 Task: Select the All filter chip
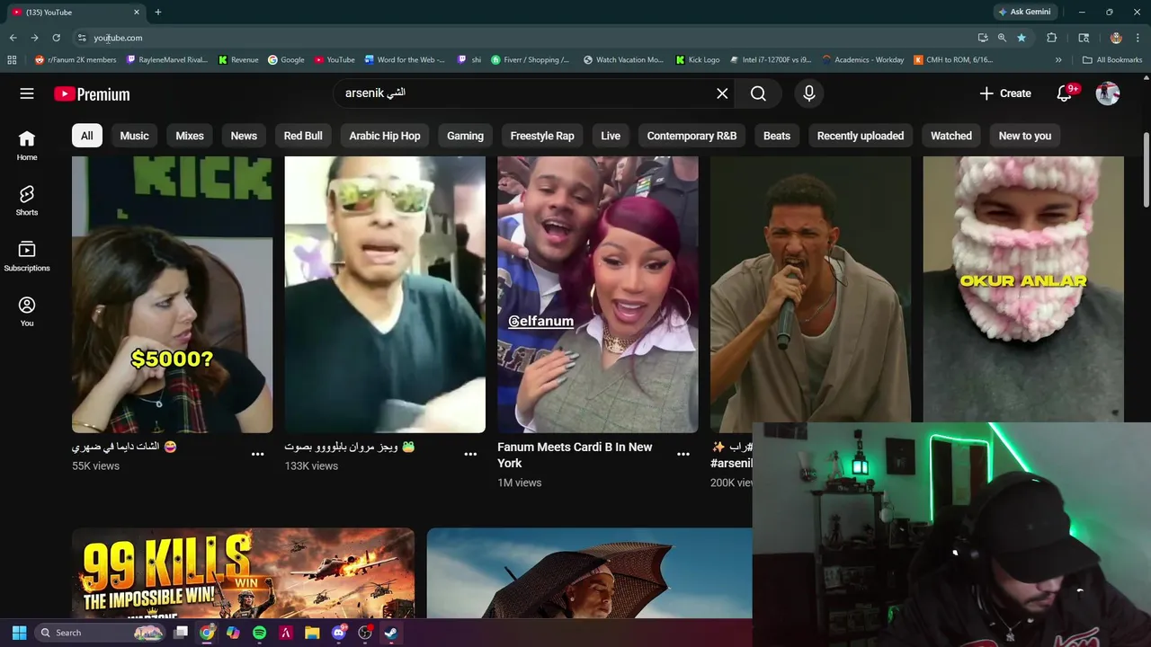pyautogui.click(x=86, y=136)
